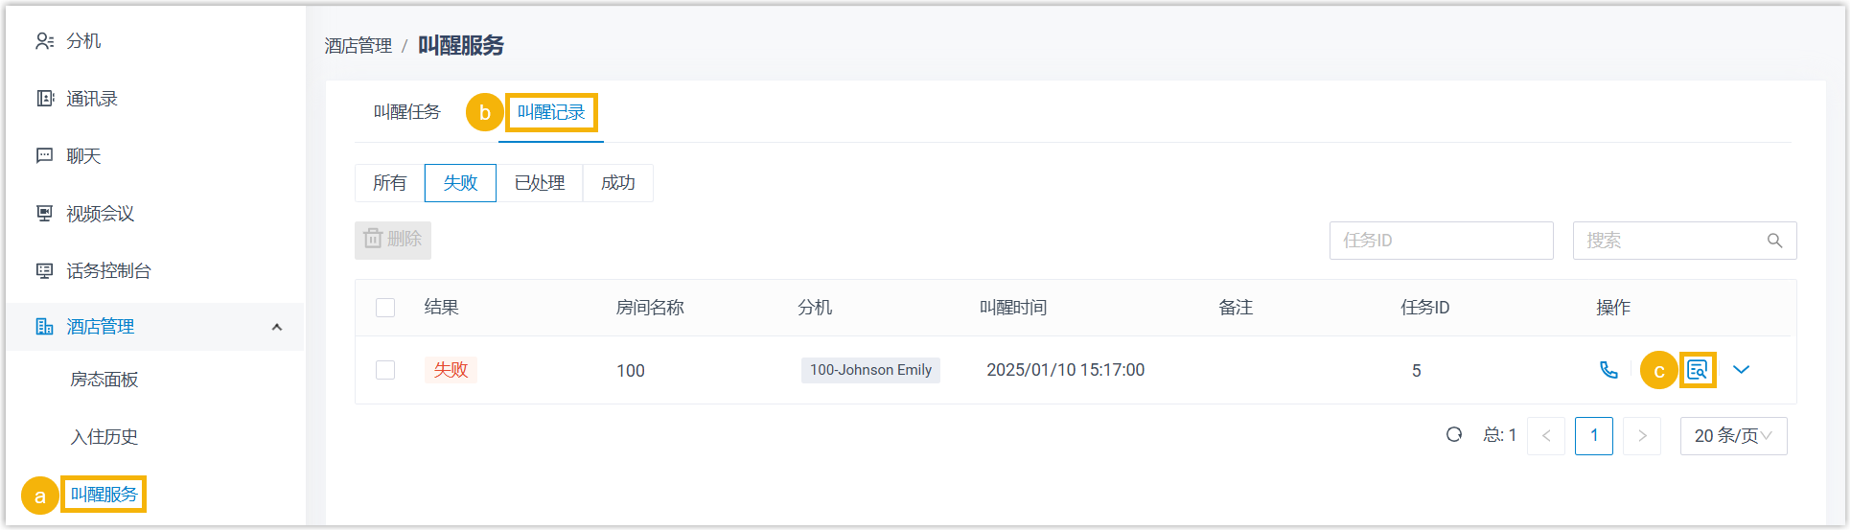This screenshot has width=1851, height=531.
Task: Open 视频会议 in the sidebar
Action: click(100, 214)
